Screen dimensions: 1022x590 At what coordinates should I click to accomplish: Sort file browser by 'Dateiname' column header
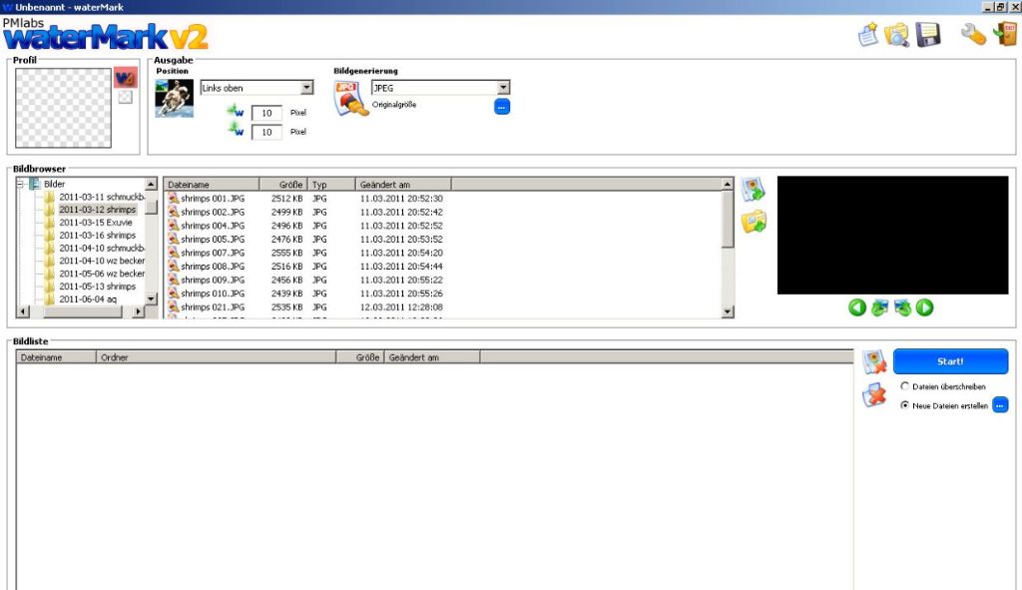pos(211,185)
